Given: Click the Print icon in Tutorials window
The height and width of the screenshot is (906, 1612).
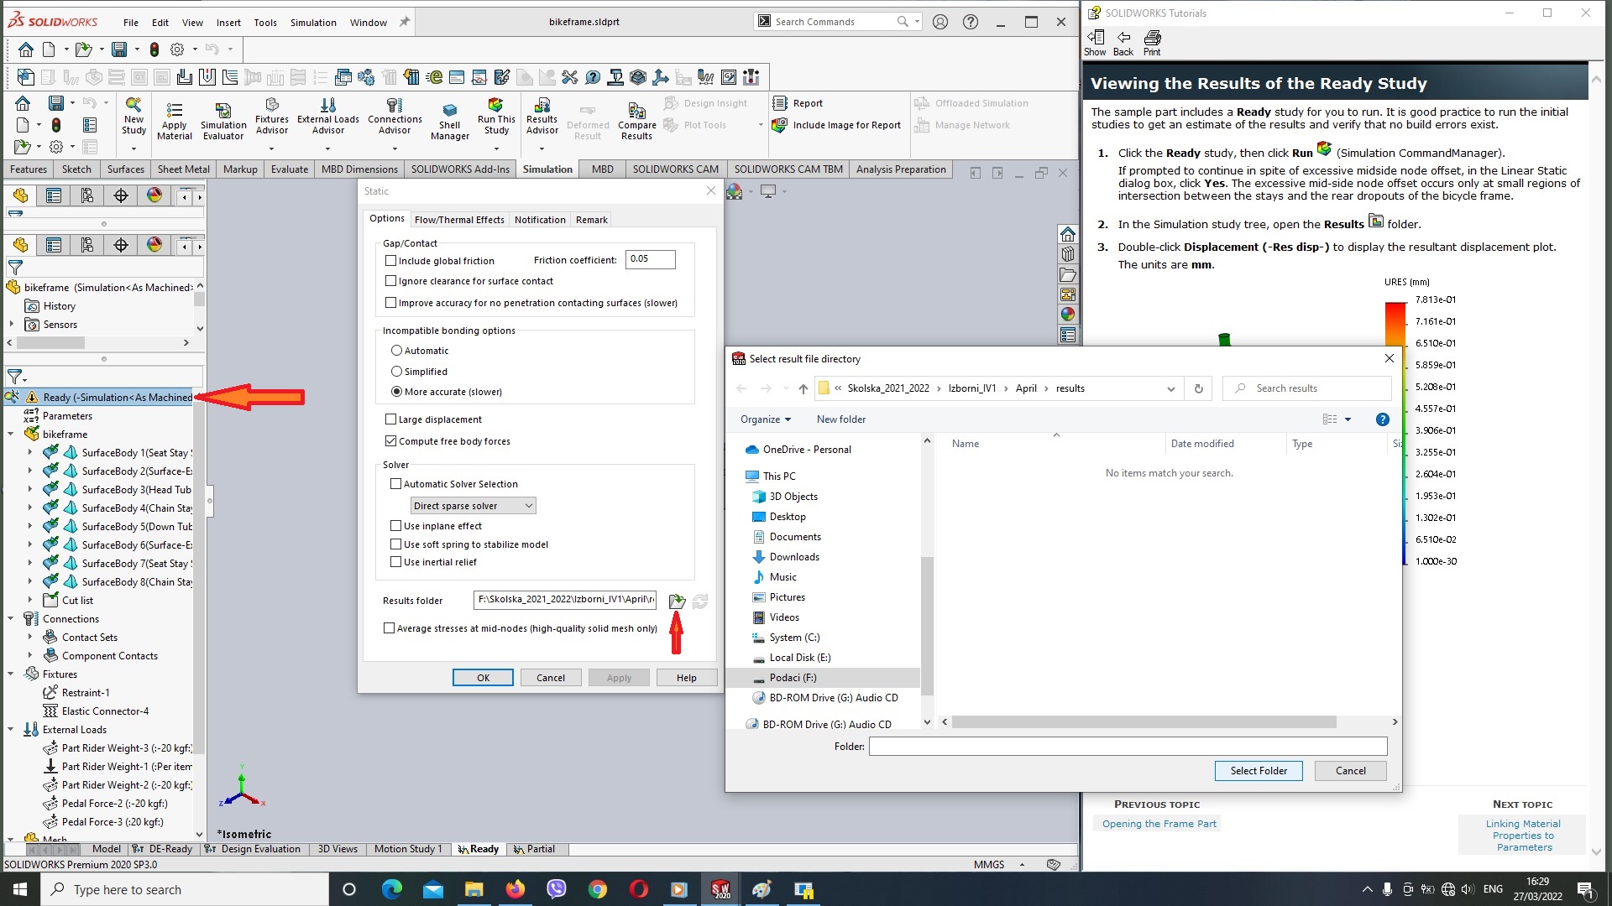Looking at the screenshot, I should coord(1152,43).
